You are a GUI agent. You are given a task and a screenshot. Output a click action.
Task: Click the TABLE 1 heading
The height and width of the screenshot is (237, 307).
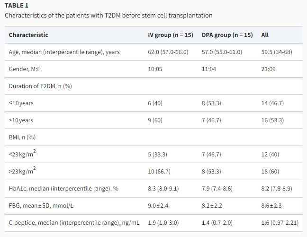click(x=18, y=5)
